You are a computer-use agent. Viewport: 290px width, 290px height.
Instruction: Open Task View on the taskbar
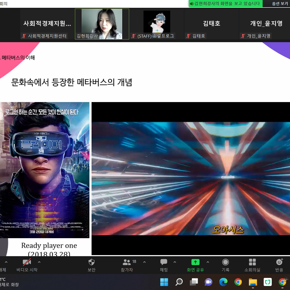coord(194,282)
